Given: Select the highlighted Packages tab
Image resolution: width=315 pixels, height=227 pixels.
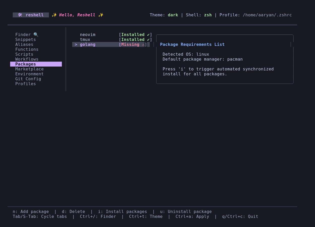Looking at the screenshot, I should tap(36, 64).
